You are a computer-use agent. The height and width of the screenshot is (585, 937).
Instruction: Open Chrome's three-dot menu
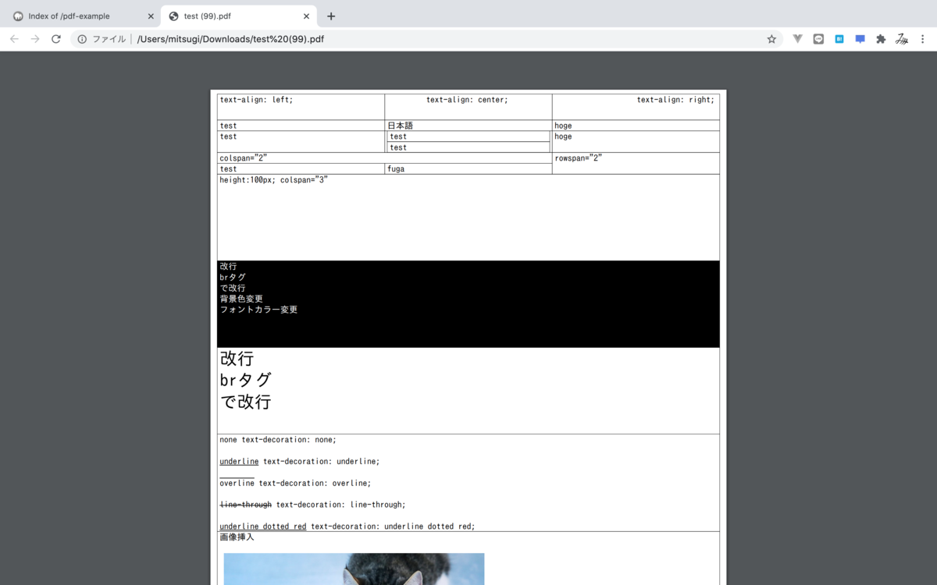pos(922,38)
